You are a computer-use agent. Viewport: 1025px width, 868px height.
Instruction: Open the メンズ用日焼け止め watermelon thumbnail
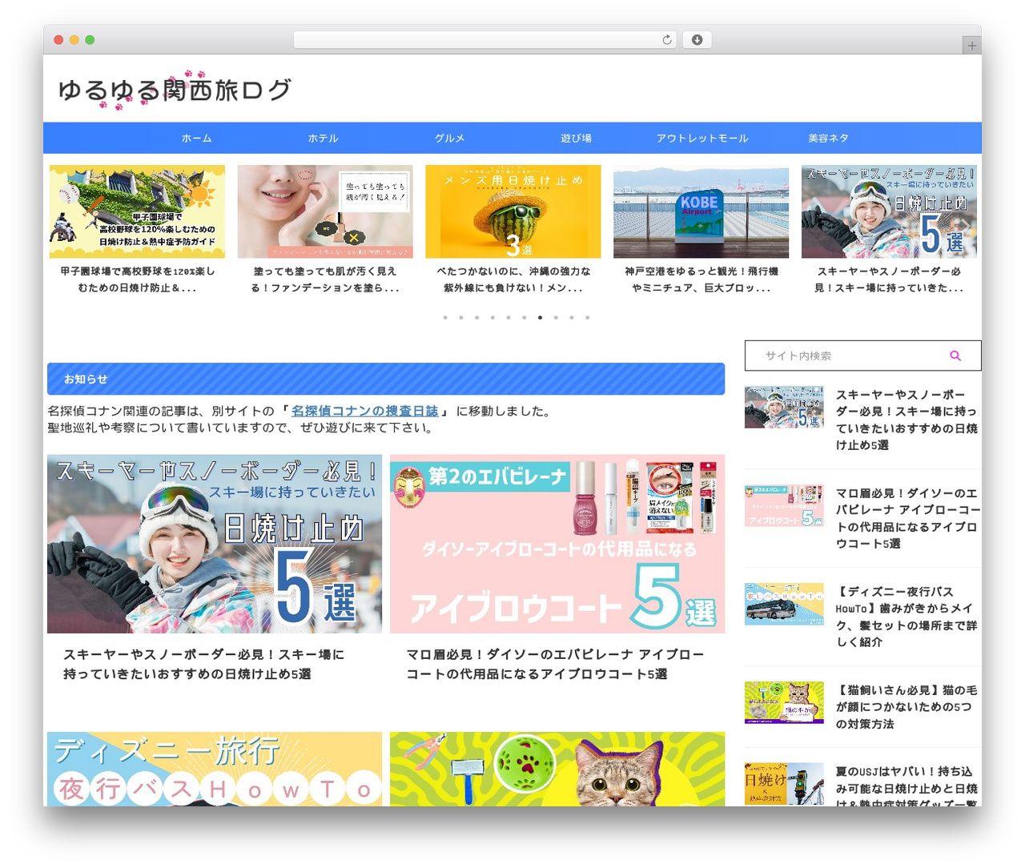click(x=512, y=211)
